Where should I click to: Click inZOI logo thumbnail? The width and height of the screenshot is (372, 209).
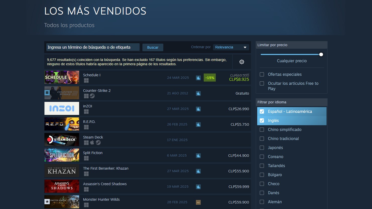62,108
